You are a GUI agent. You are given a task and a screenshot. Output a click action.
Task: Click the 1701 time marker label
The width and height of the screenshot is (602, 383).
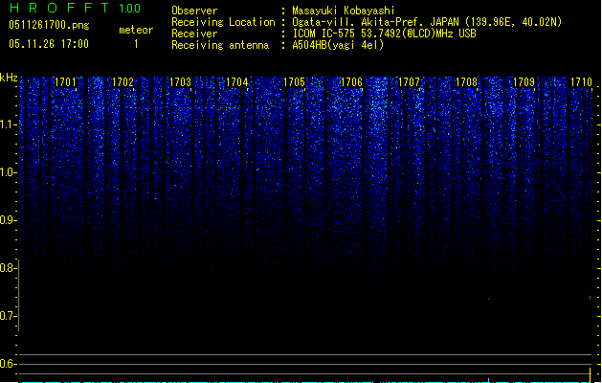point(66,82)
